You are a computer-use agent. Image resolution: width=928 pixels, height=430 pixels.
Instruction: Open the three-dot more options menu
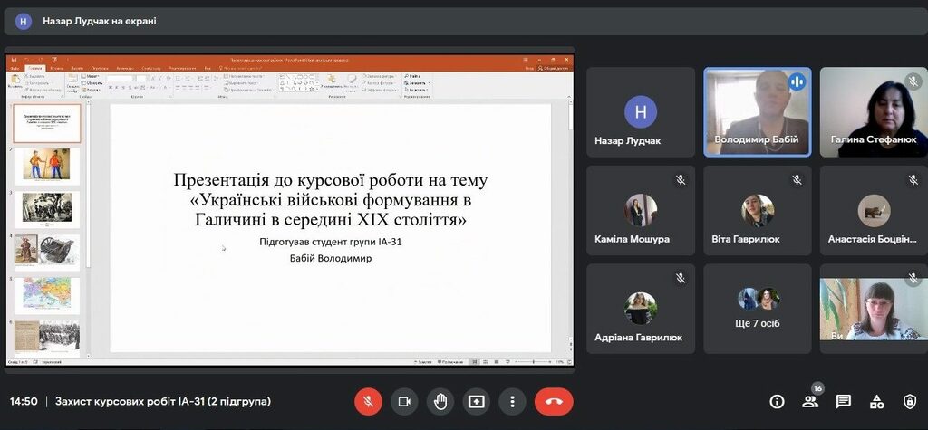click(x=513, y=401)
